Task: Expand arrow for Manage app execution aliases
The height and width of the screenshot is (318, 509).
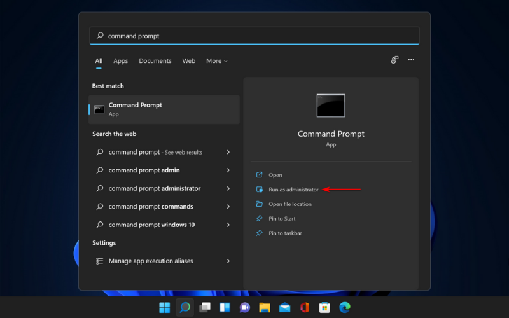Action: coord(228,261)
